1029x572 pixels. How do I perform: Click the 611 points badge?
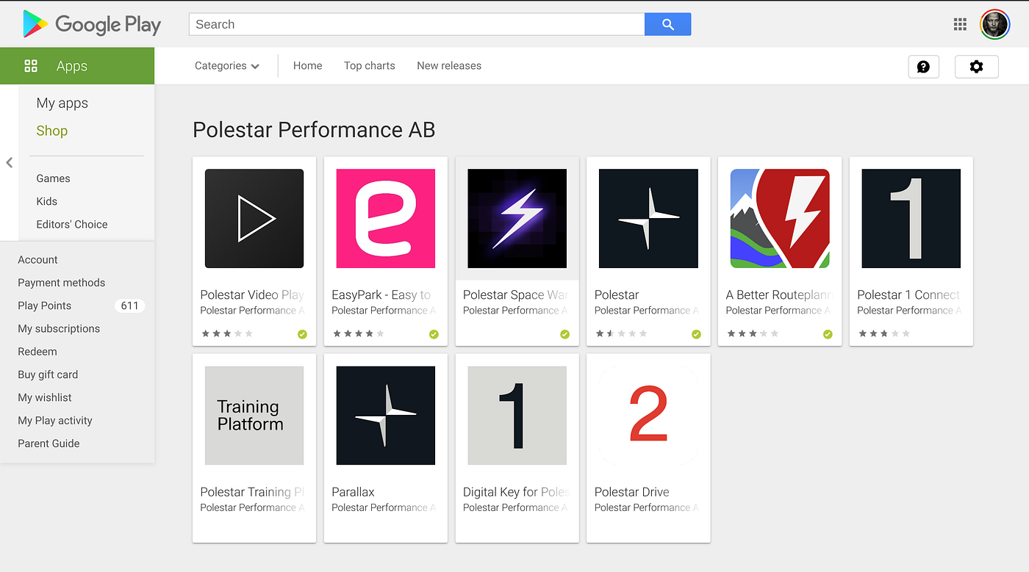[129, 305]
